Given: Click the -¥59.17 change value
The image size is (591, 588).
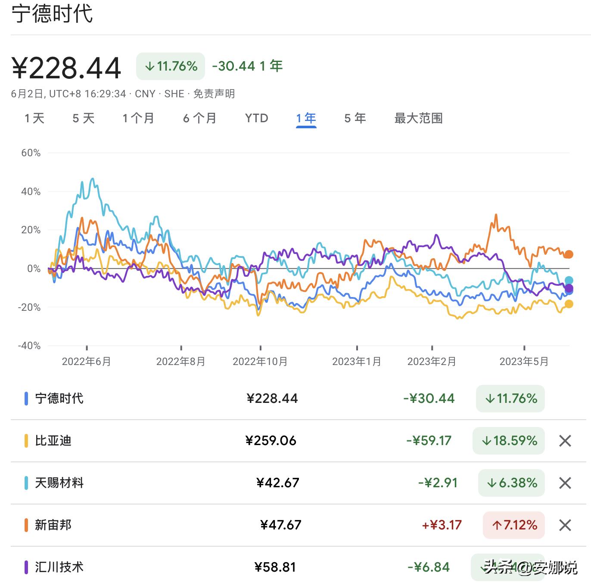Looking at the screenshot, I should 429,441.
